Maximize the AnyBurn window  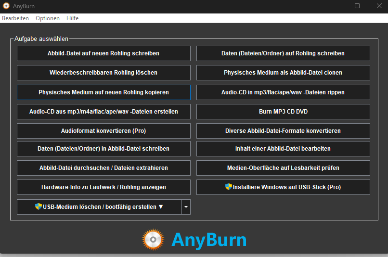(357, 6)
